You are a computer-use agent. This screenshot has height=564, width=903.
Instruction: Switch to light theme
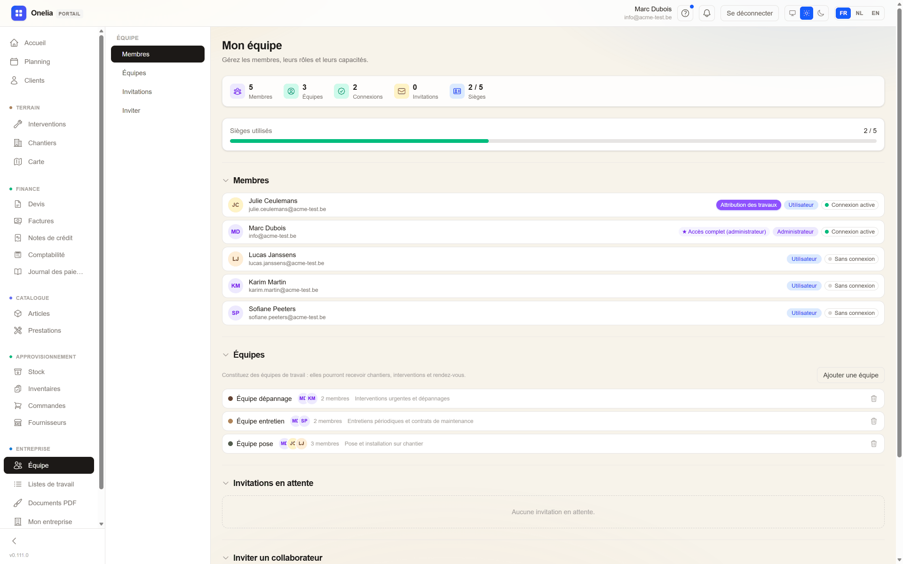807,13
